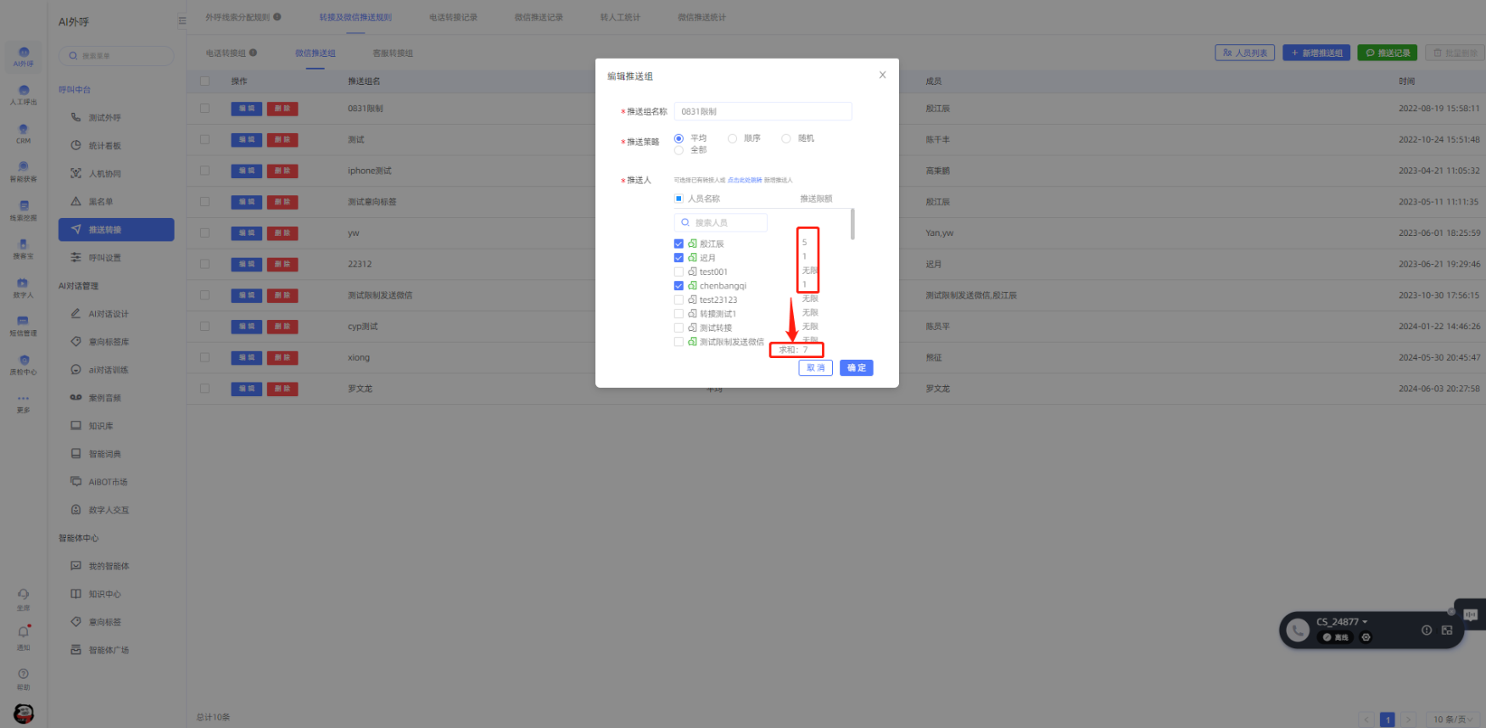Uncheck the 迟月 member checkbox
The image size is (1486, 728).
click(679, 258)
